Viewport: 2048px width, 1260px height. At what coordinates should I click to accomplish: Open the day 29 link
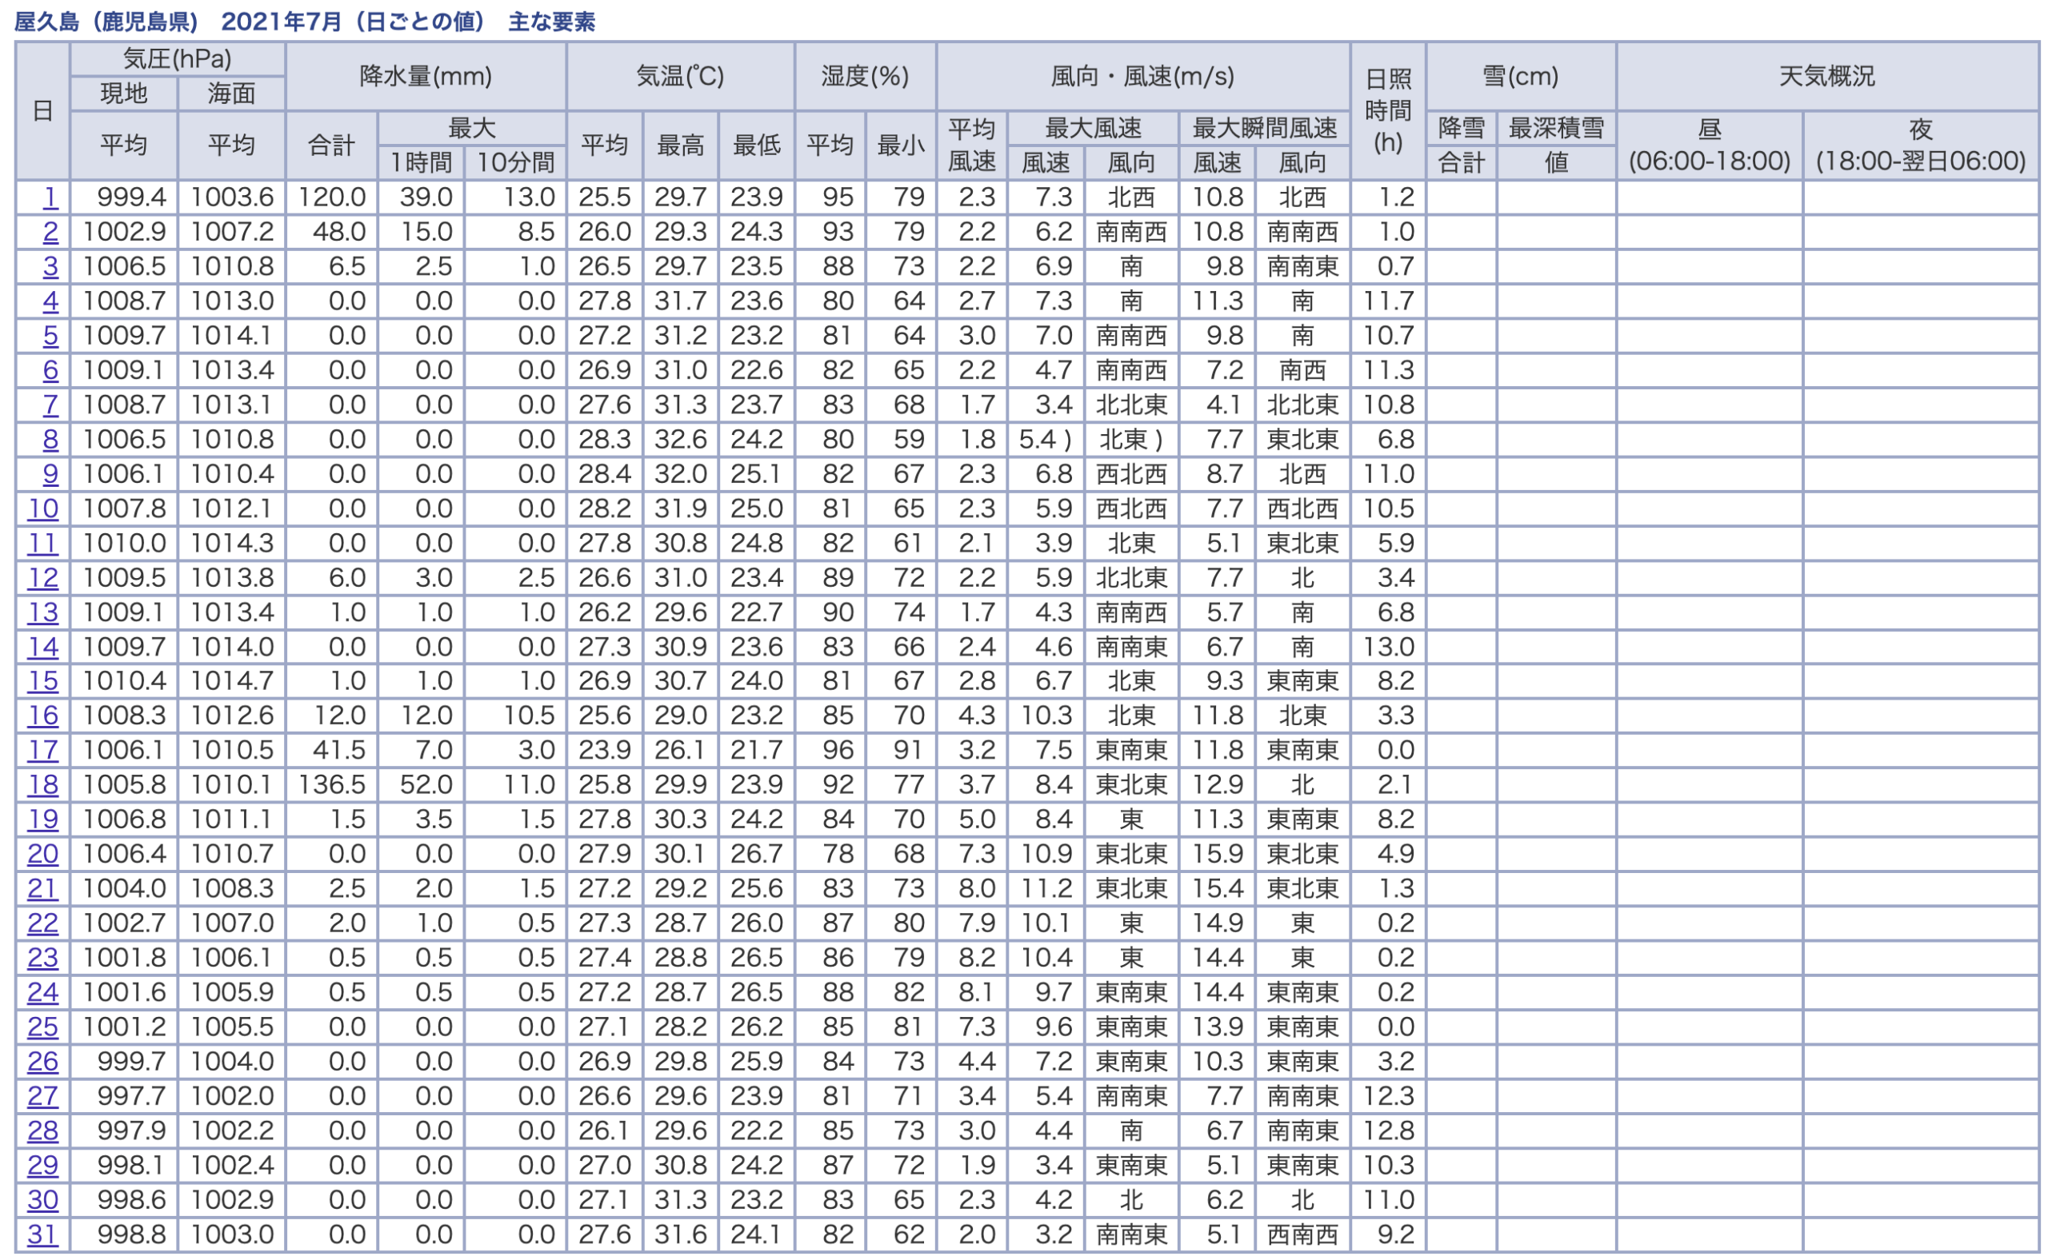coord(42,1165)
